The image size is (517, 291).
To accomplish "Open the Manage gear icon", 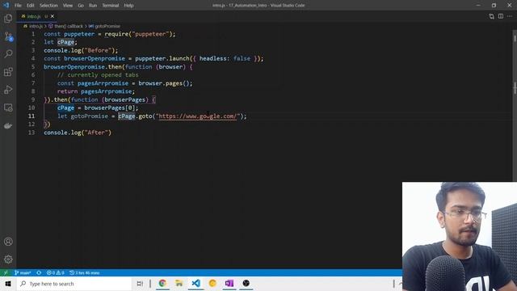I will tap(8, 259).
